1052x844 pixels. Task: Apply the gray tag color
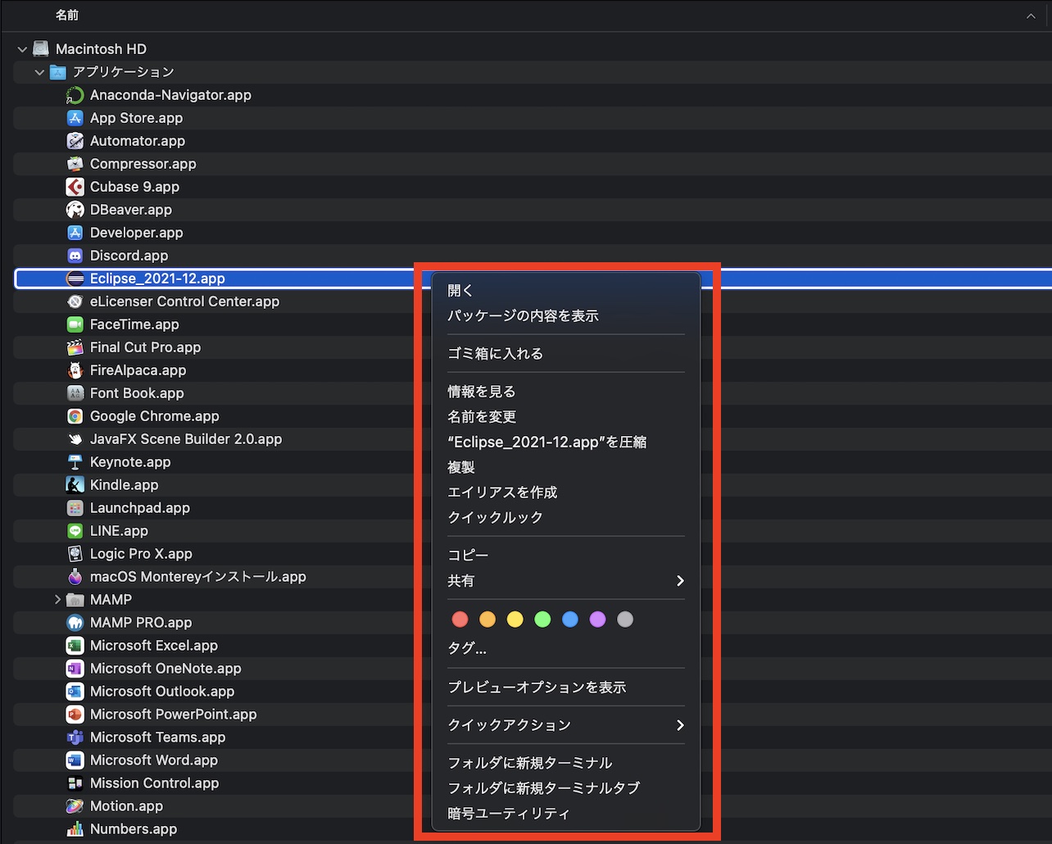tap(625, 619)
